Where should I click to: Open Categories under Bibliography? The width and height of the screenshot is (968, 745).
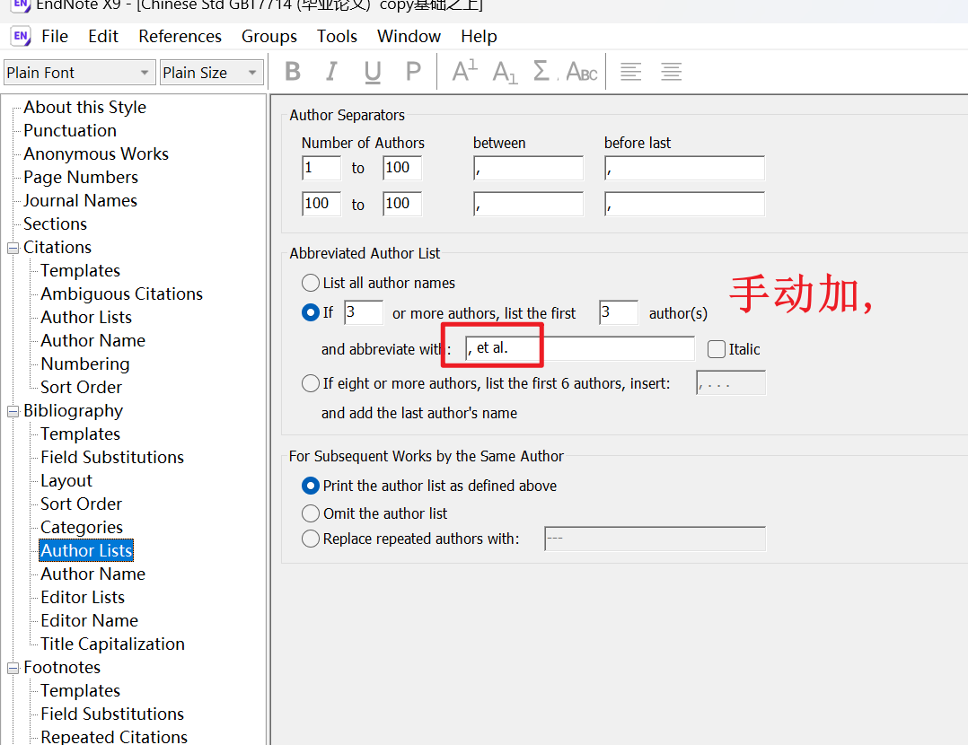[x=82, y=527]
